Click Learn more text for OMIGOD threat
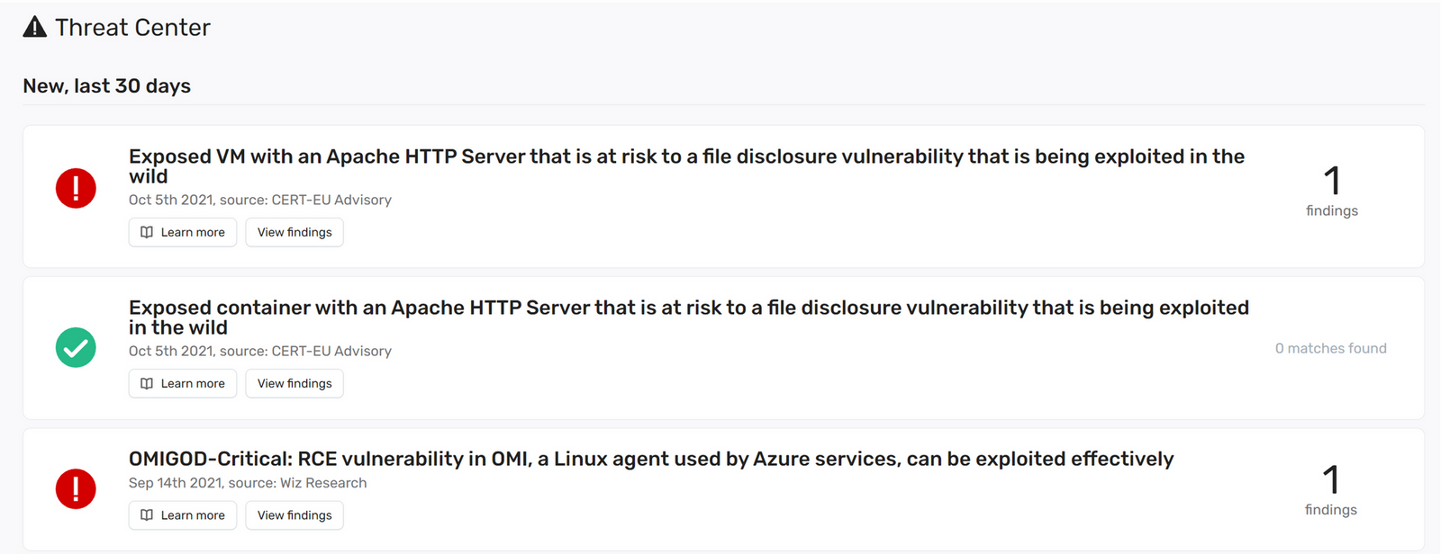This screenshot has width=1441, height=554. [193, 515]
